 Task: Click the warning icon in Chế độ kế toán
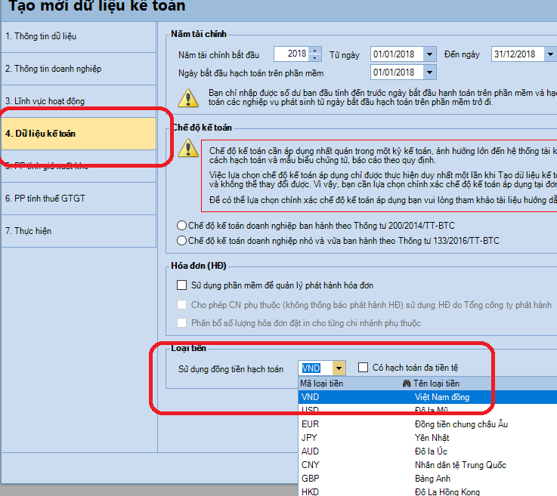[188, 148]
